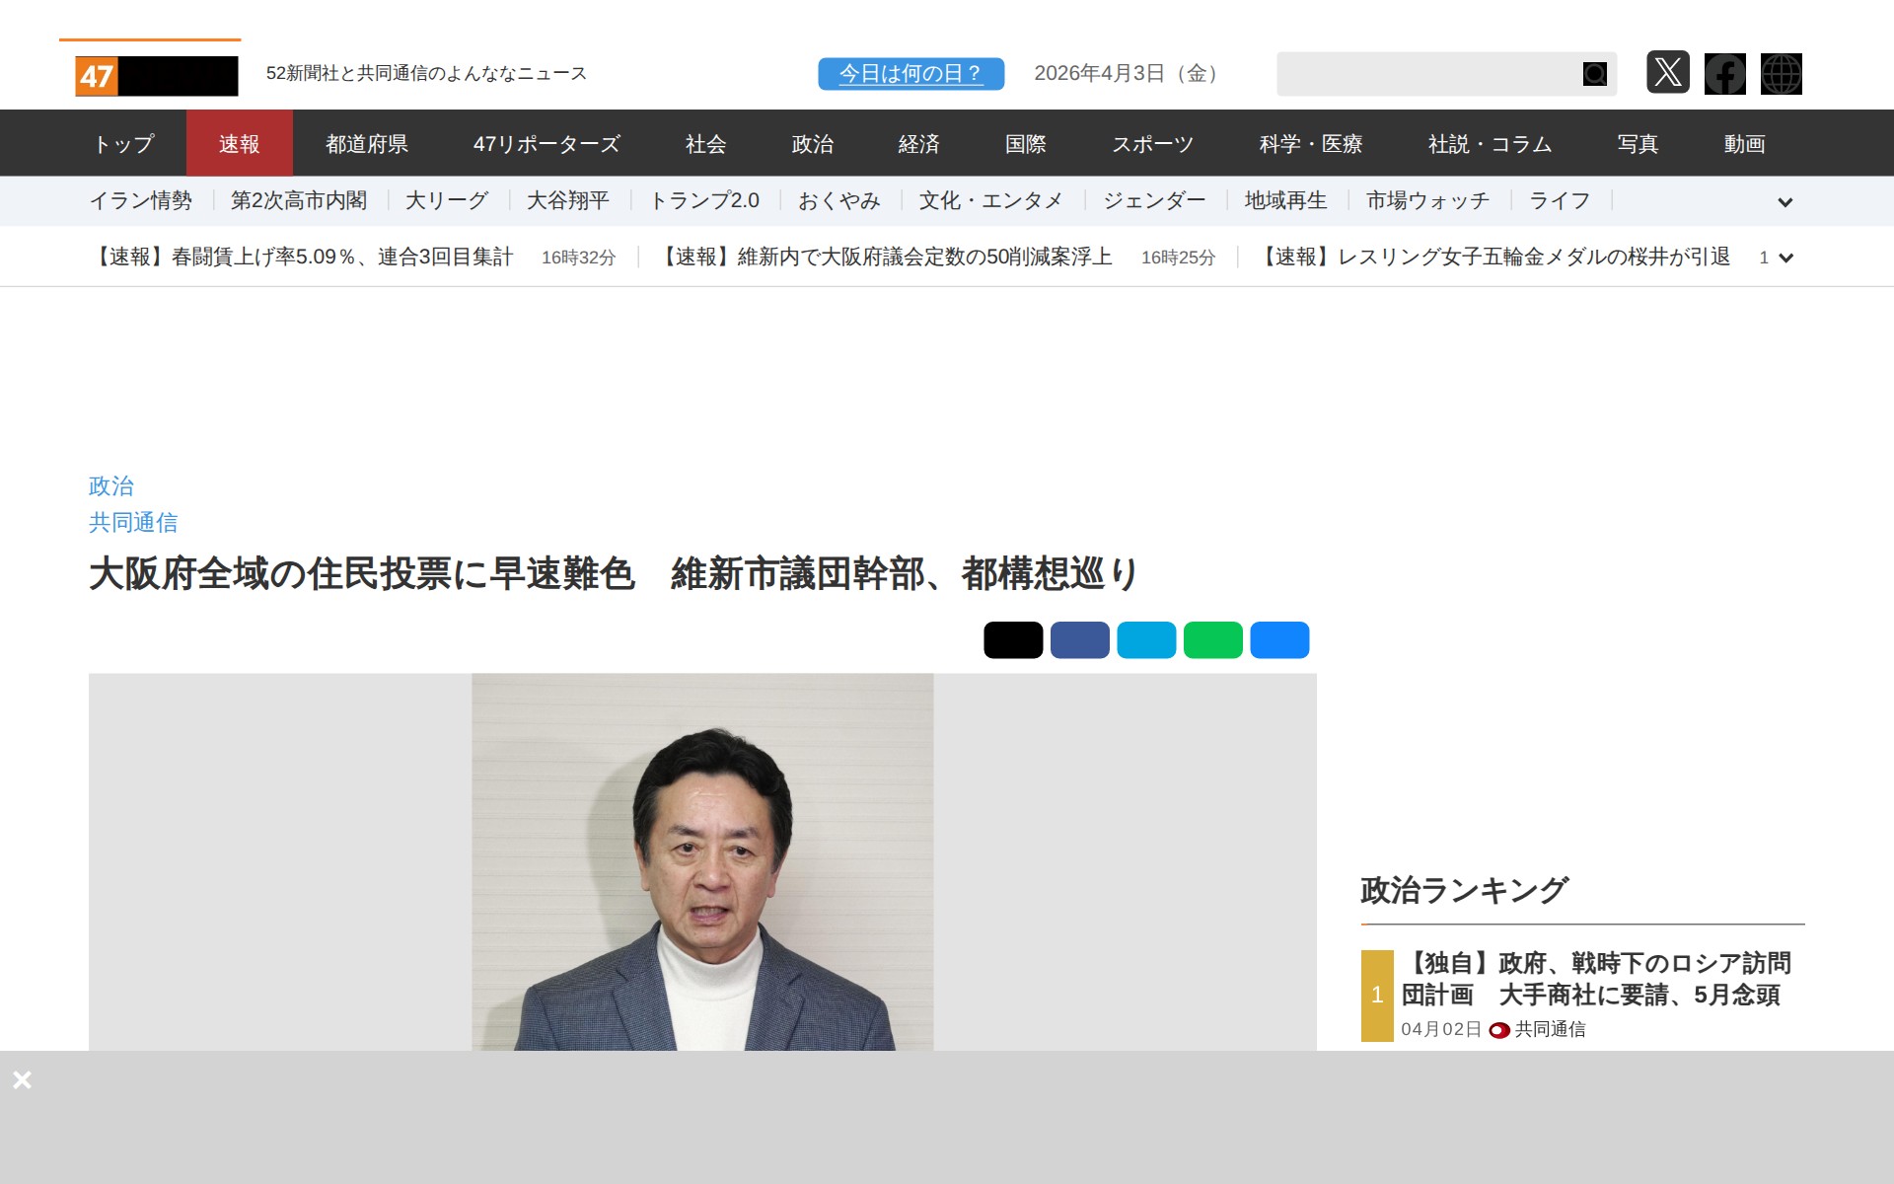Share article via green LINE button
1894x1184 pixels.
click(1212, 640)
